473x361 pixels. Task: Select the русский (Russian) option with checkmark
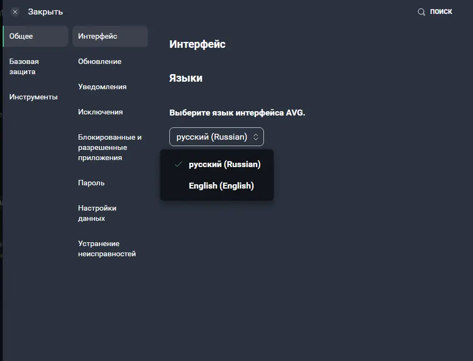pos(224,164)
